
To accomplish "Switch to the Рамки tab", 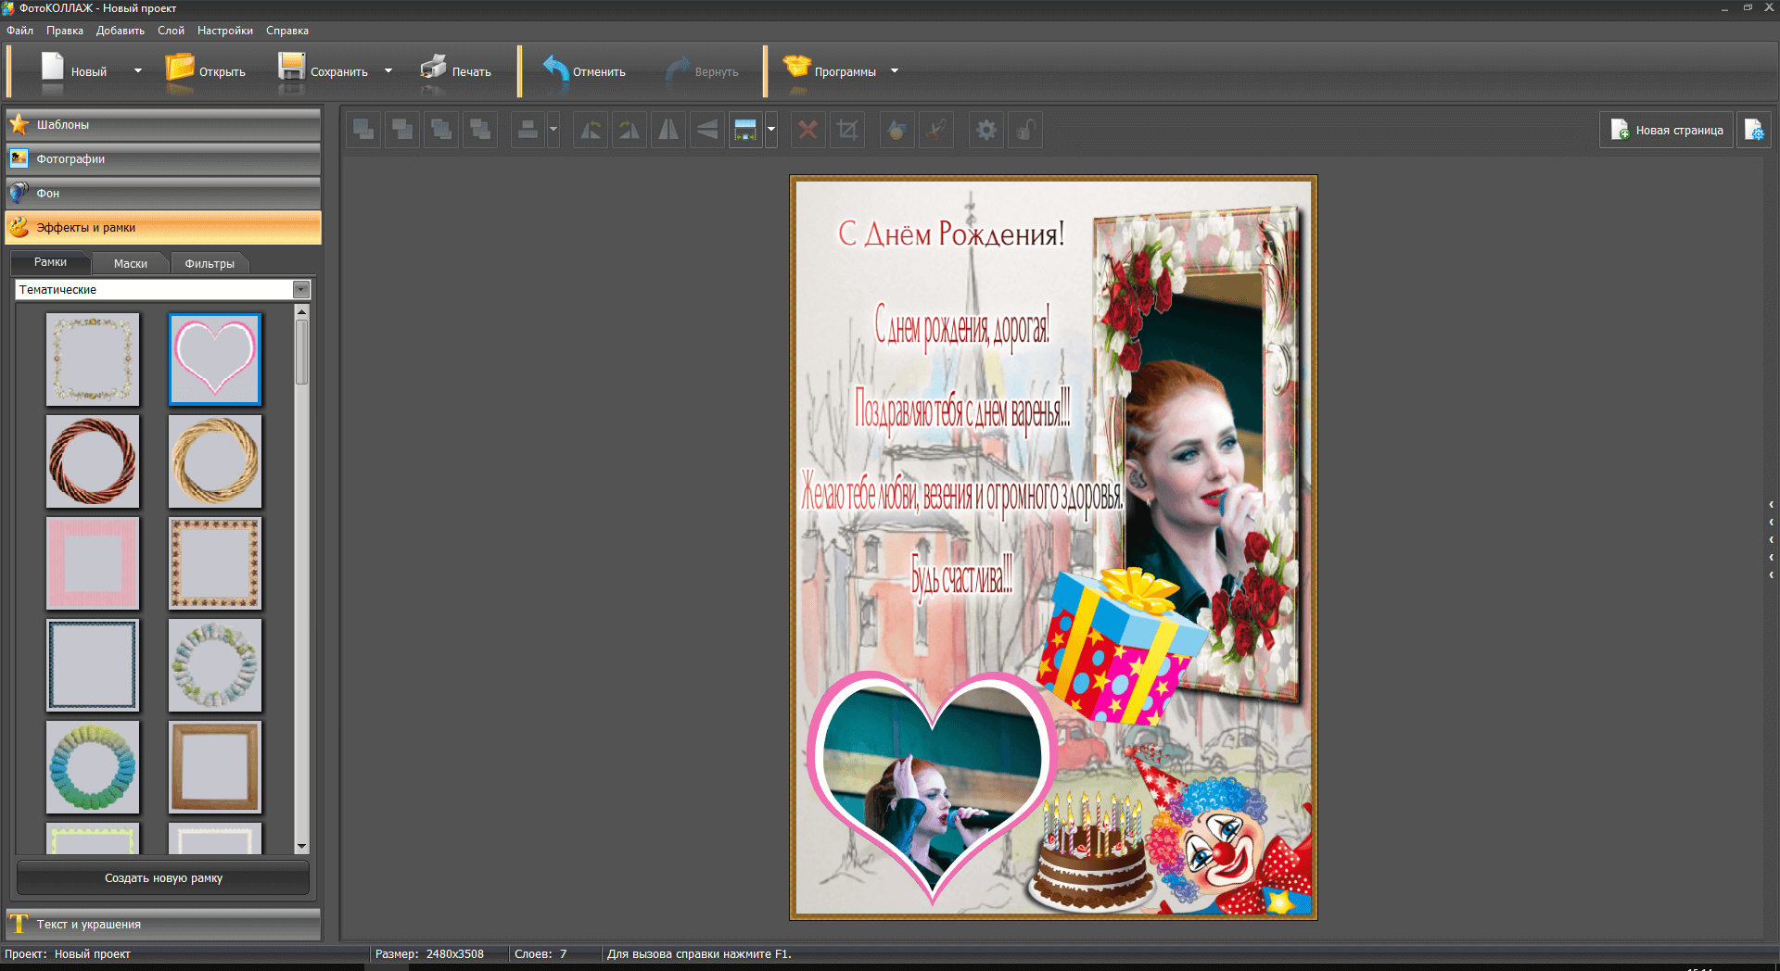I will (50, 262).
